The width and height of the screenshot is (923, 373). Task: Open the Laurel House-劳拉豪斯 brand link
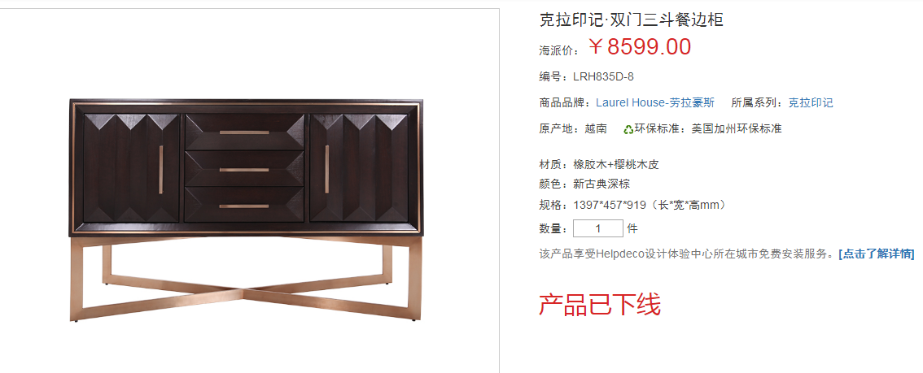(x=655, y=102)
